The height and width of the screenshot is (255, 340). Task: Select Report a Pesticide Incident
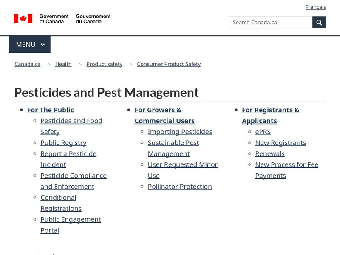(68, 159)
